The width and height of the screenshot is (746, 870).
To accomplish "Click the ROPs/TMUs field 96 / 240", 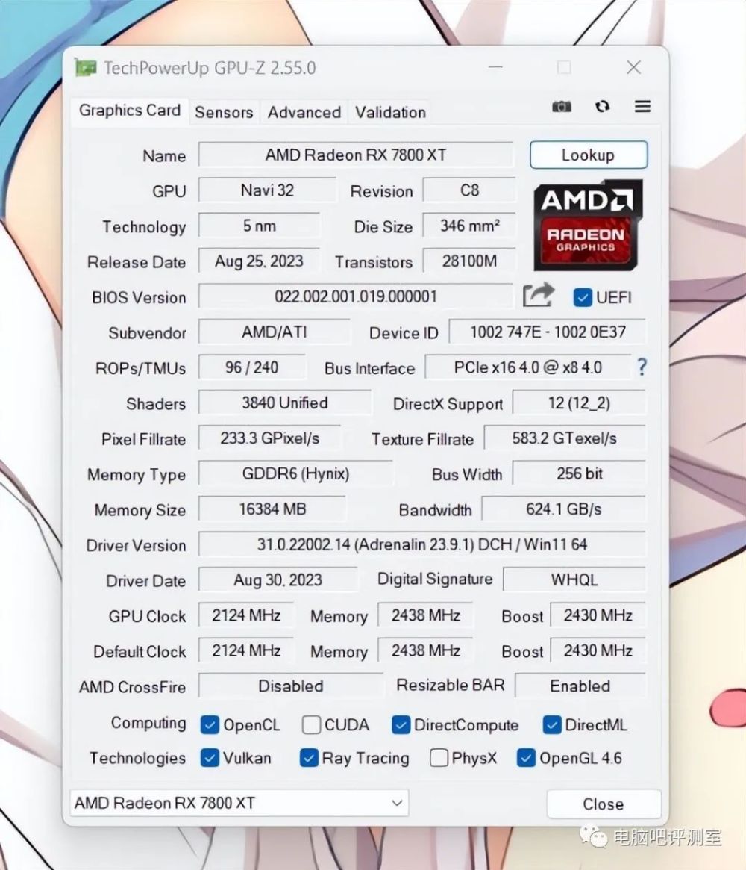I will pos(251,367).
